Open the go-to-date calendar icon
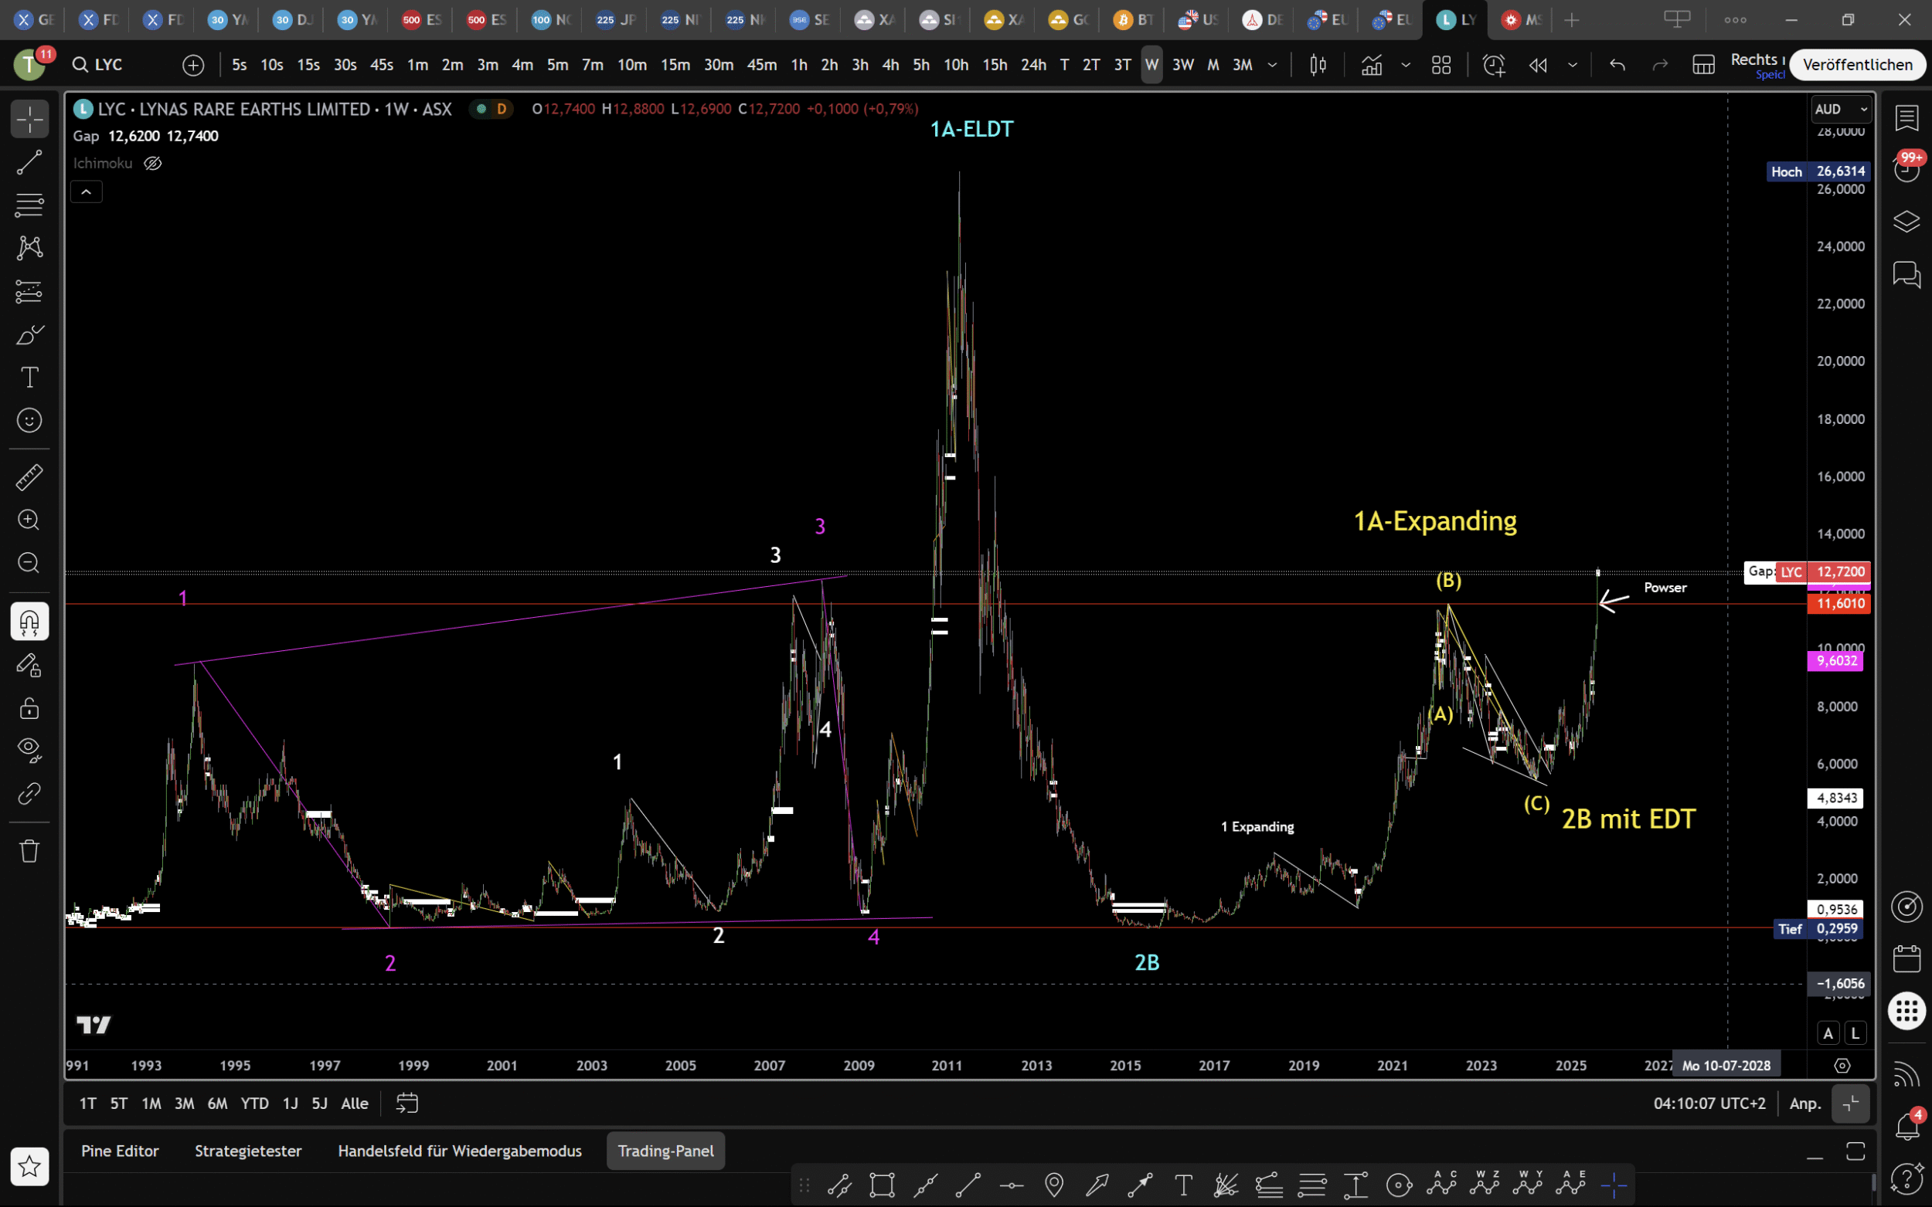Screen dimensions: 1932x1207 point(407,1104)
